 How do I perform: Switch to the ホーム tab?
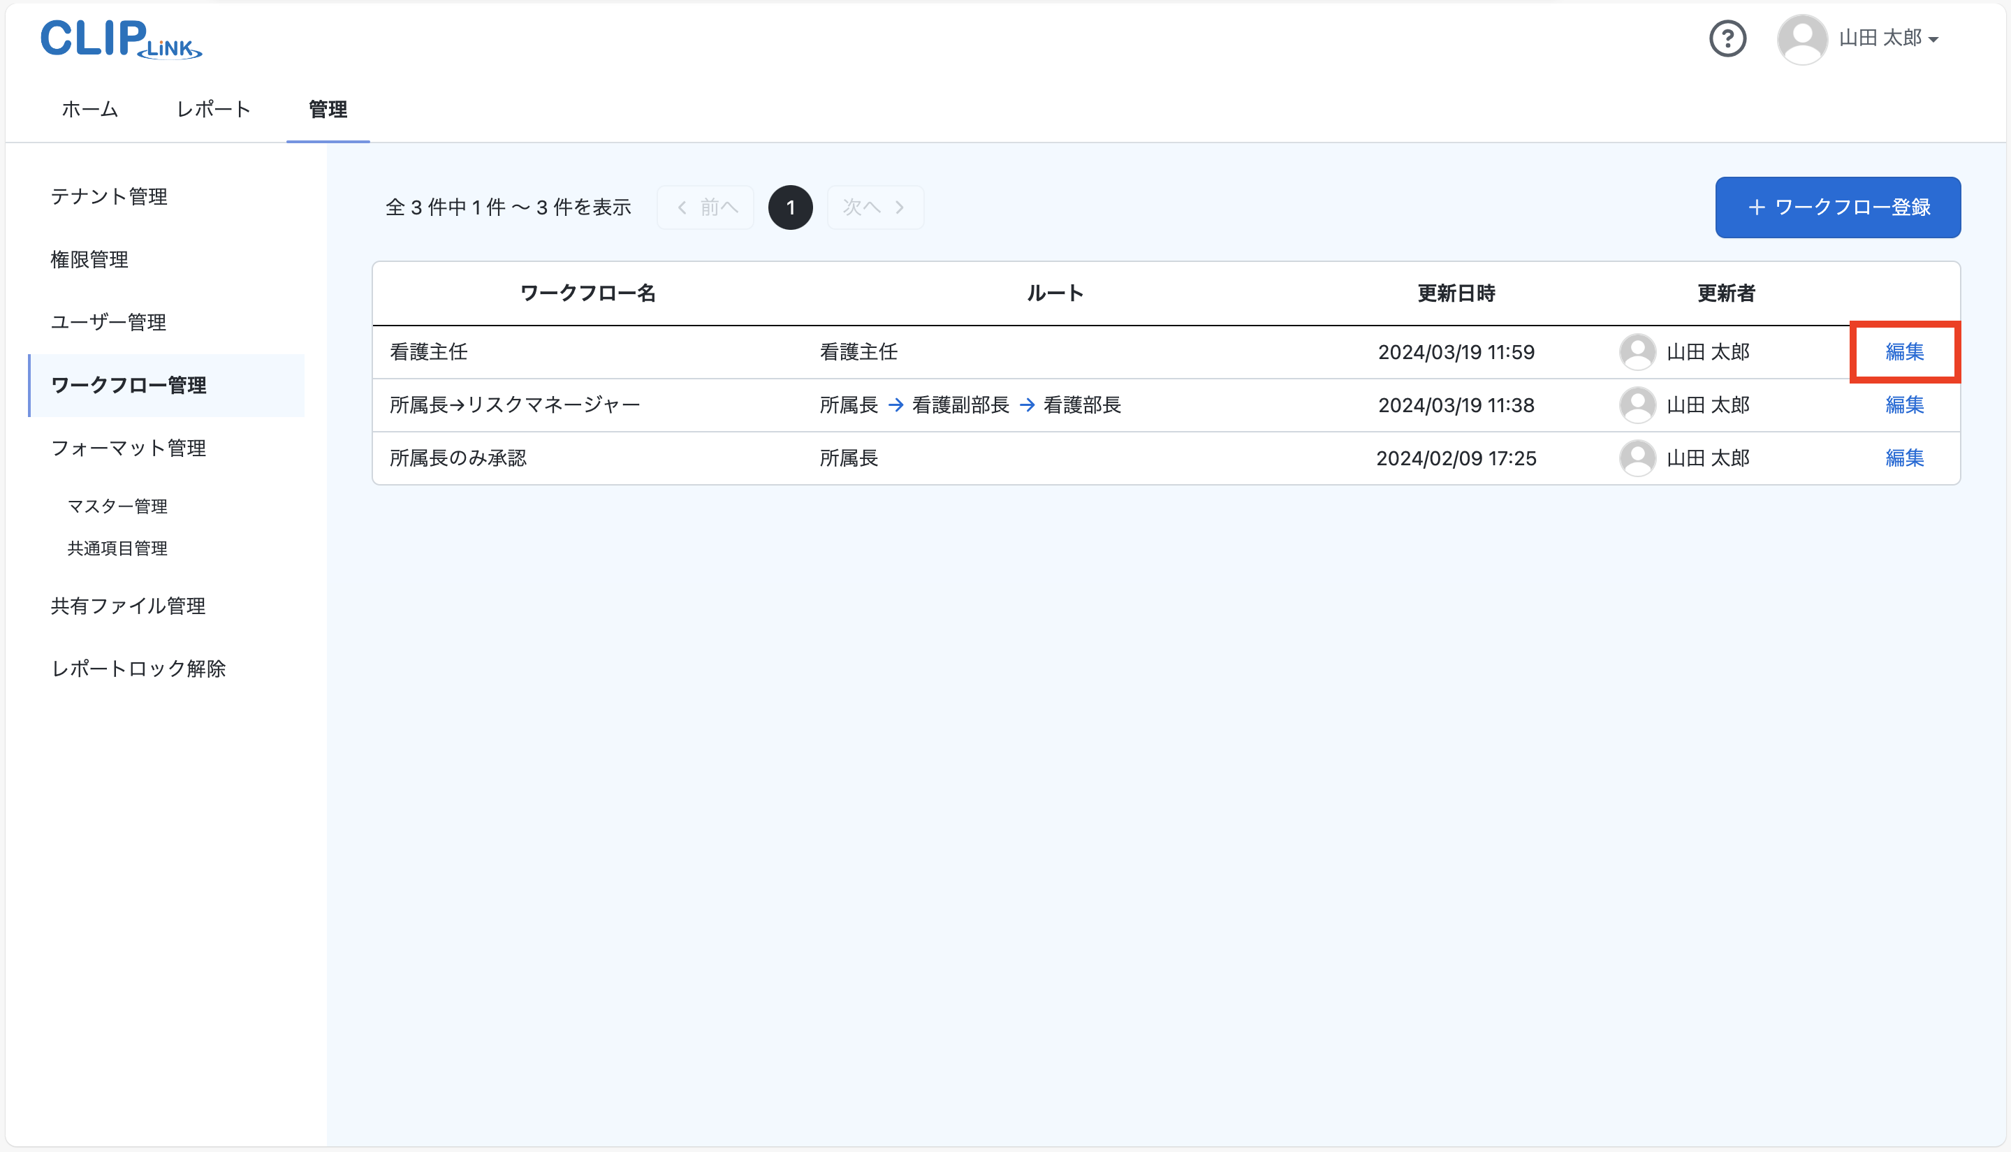89,109
